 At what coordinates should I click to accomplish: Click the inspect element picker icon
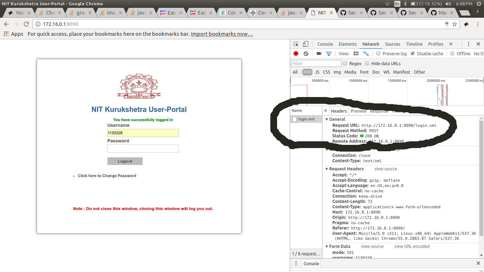pos(296,44)
